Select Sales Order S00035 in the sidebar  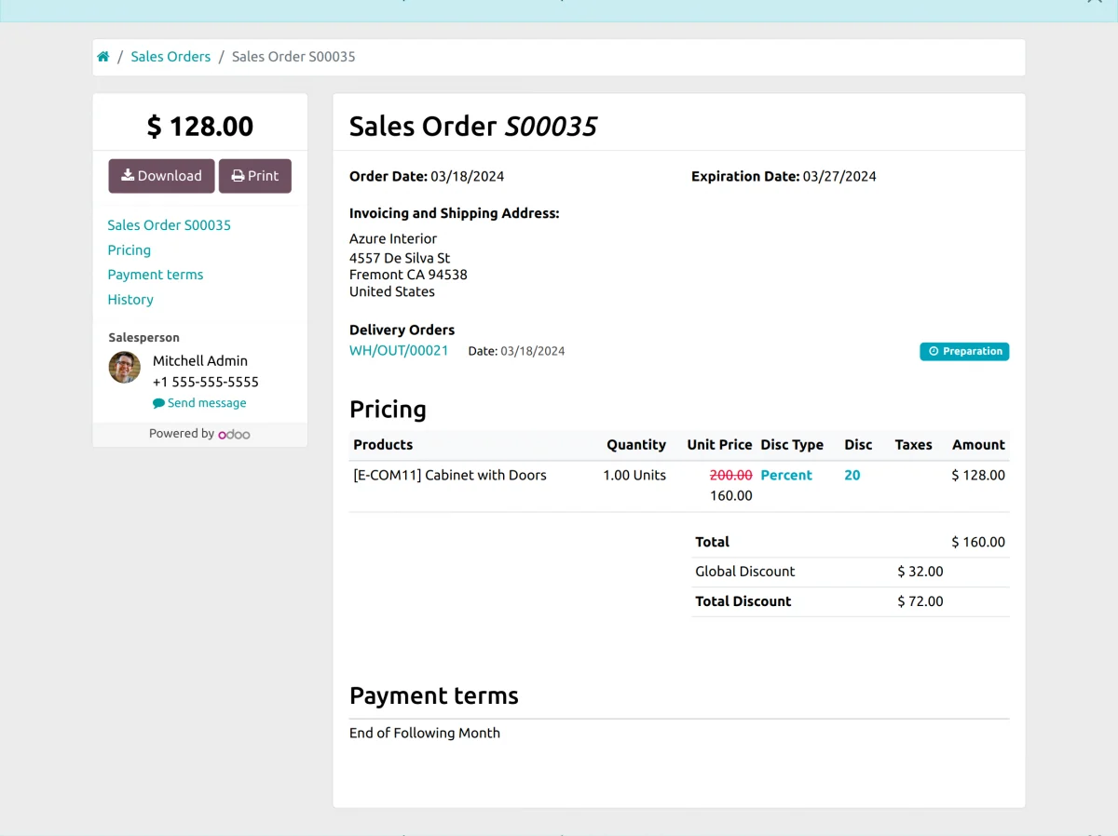click(x=169, y=225)
